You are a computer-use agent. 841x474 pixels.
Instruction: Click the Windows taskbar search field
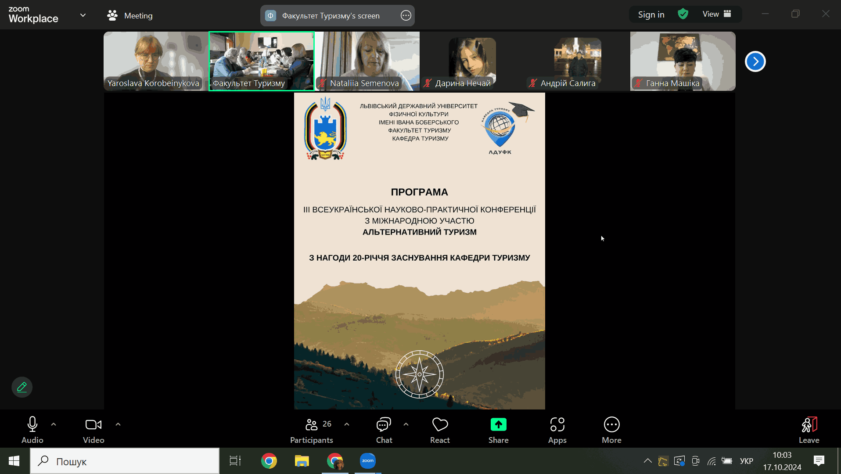point(125,461)
